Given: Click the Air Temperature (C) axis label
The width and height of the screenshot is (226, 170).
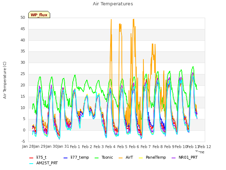Looking at the screenshot, I should pos(5,80).
